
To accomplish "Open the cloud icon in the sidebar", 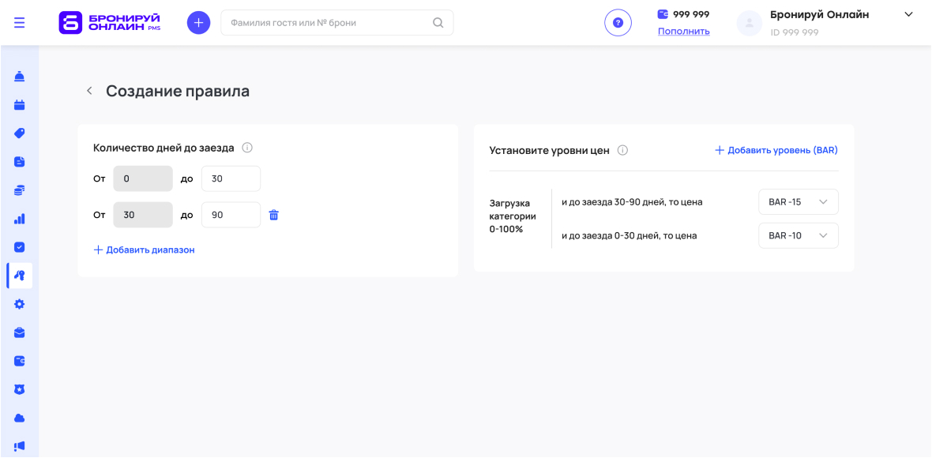I will coord(20,418).
